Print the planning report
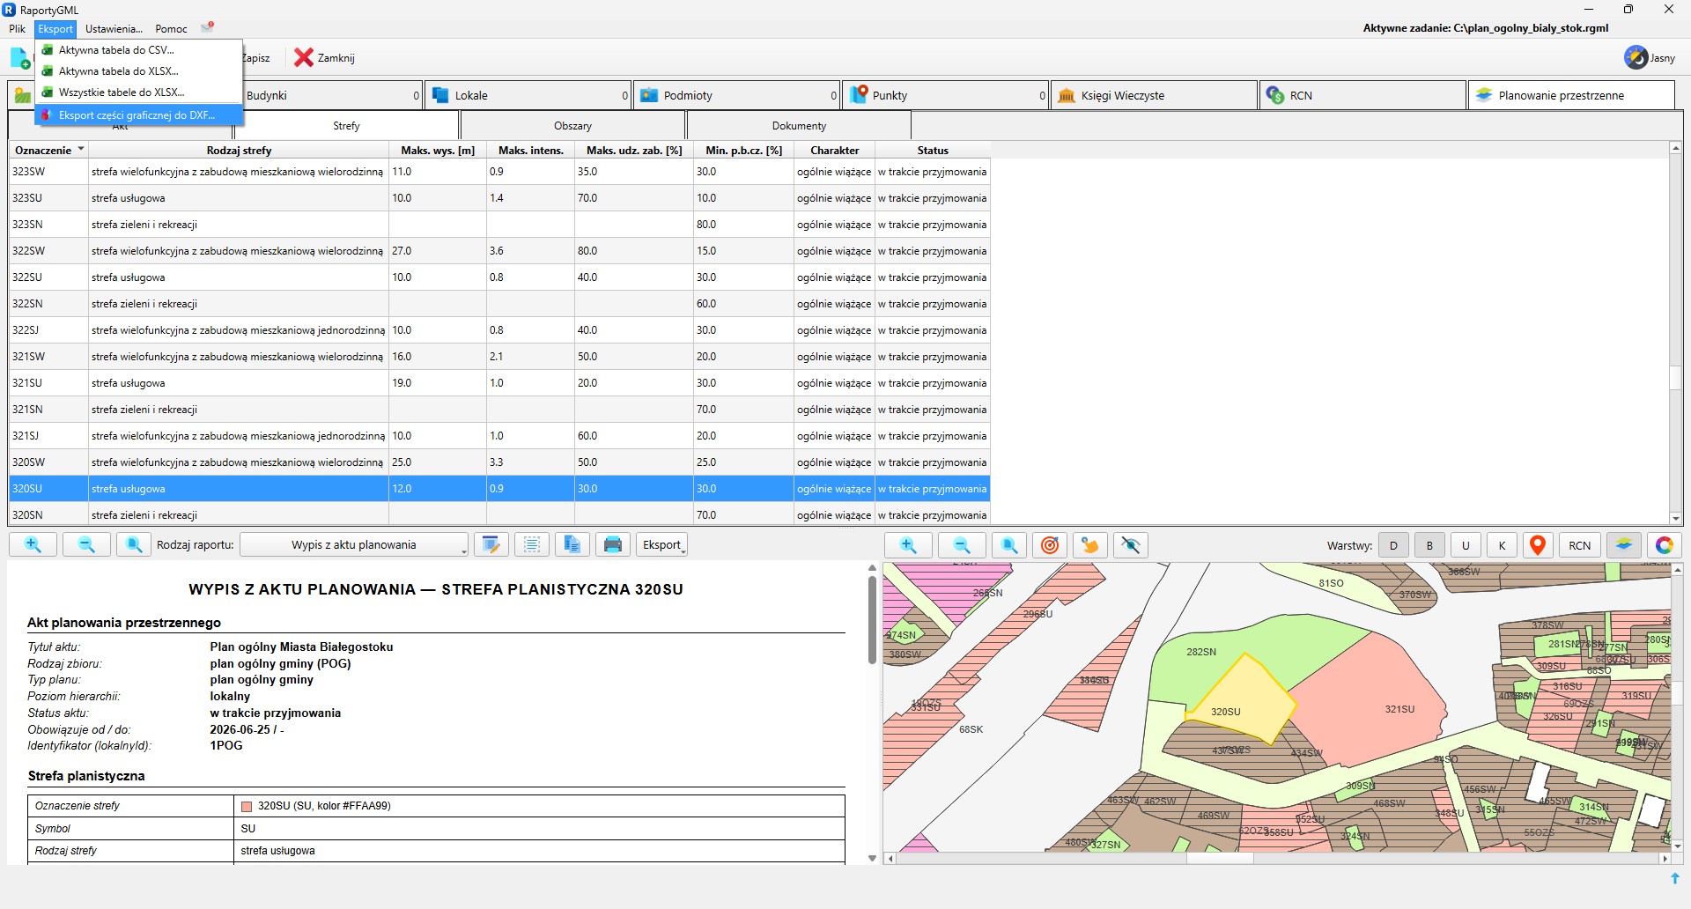This screenshot has width=1691, height=909. tap(613, 545)
